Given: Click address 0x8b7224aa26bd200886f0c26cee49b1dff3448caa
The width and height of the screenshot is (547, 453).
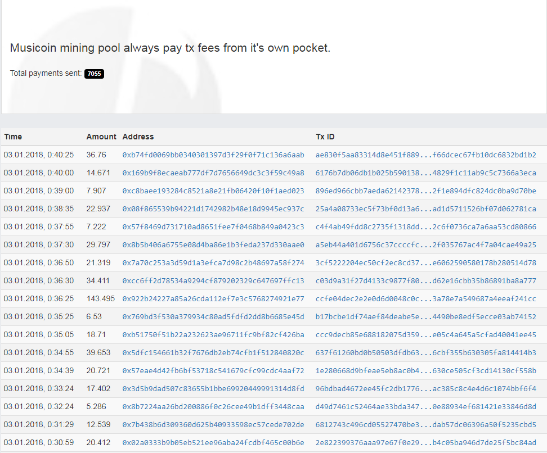Looking at the screenshot, I should pyautogui.click(x=213, y=406).
